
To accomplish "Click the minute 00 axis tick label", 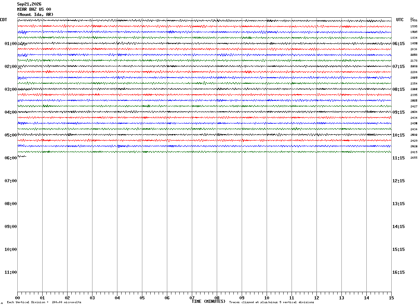I will pyautogui.click(x=18, y=298).
